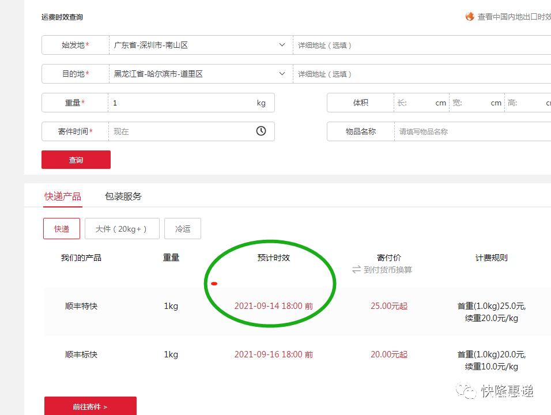Click the 我们的产品 column header
551x415 pixels.
pyautogui.click(x=81, y=258)
